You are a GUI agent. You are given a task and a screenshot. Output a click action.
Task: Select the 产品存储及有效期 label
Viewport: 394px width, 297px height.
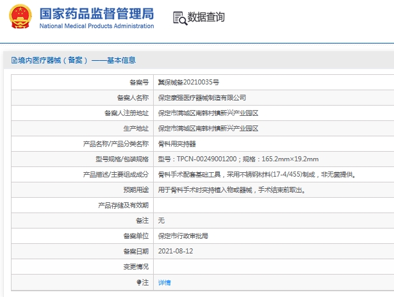(124, 205)
